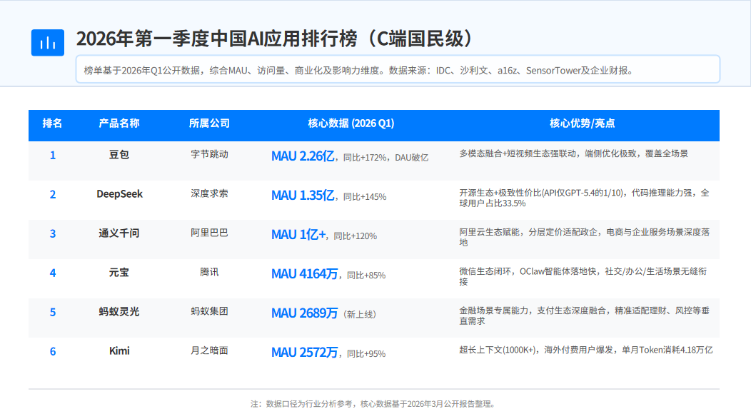Select product name 豆包

pos(119,155)
